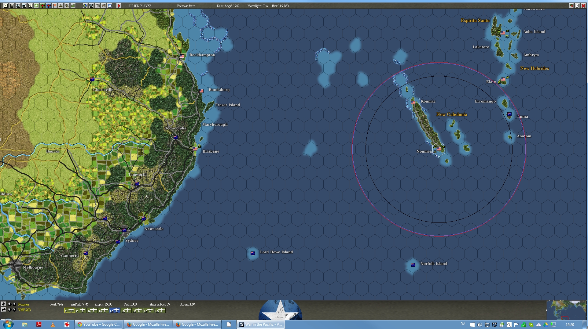
Task: Click the Norfolk Island flag marker
Action: pos(413,265)
